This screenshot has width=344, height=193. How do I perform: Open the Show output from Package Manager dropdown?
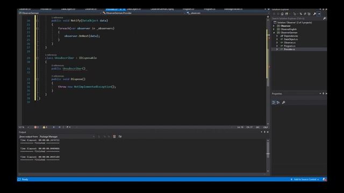click(x=67, y=137)
